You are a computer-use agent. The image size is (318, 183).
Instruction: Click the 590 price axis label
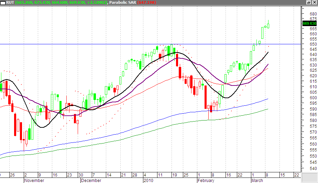(x=313, y=109)
